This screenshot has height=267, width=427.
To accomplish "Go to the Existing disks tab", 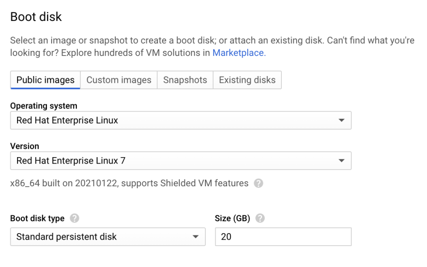I will (247, 80).
